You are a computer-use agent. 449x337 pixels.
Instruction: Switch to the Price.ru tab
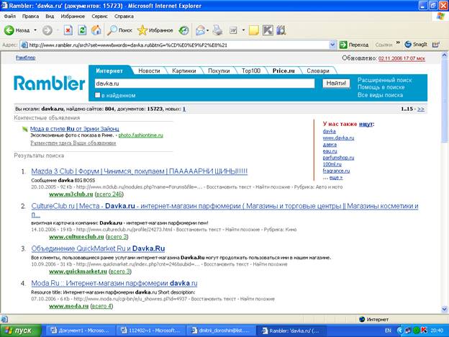click(x=284, y=71)
